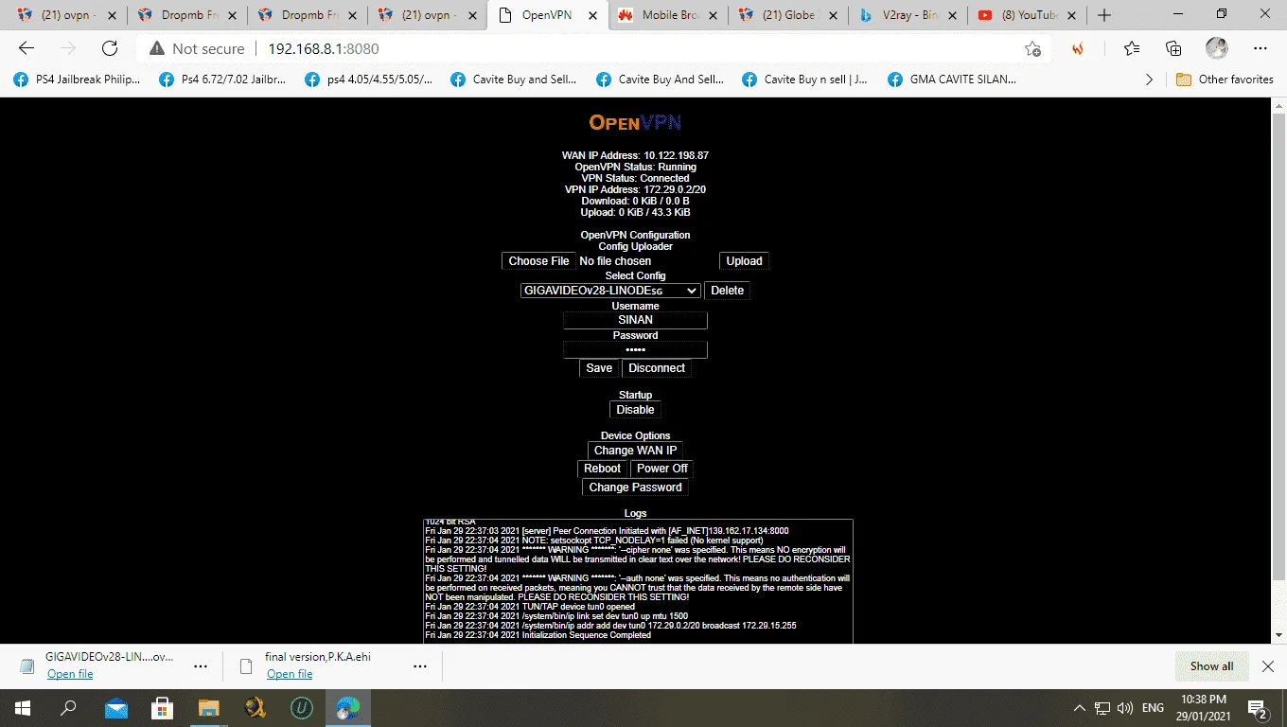Open the network tray icon
The image size is (1287, 727).
point(1102,708)
